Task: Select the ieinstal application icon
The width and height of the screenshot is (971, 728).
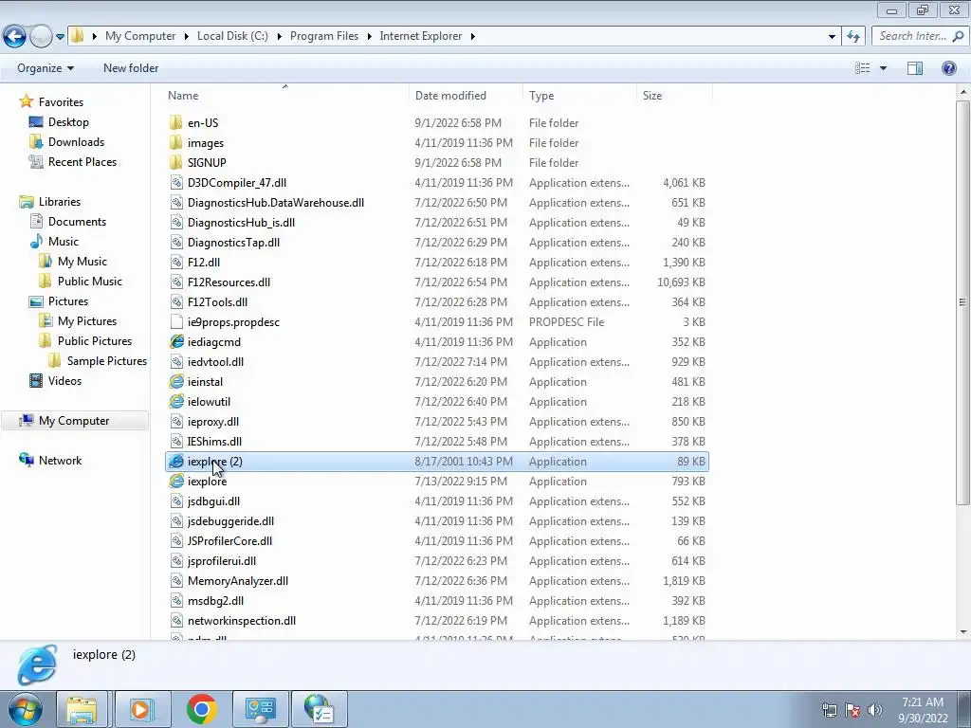Action: click(176, 381)
